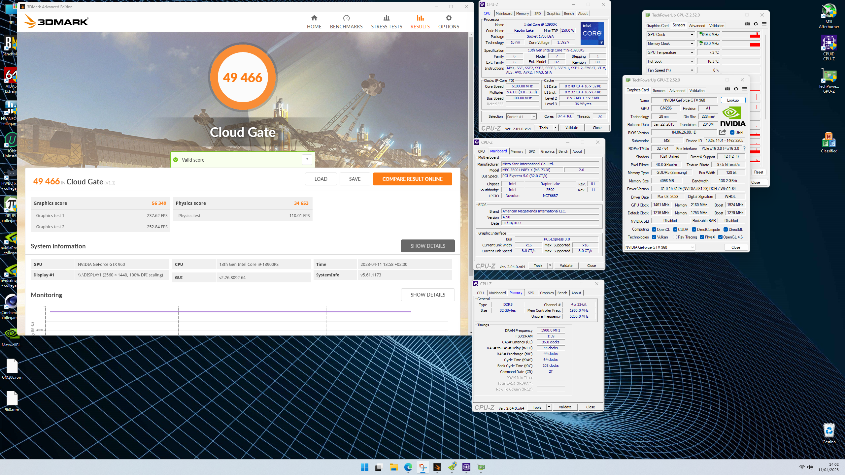
Task: Toggle the UEFI checkbox in GPU-Z
Action: pos(732,132)
